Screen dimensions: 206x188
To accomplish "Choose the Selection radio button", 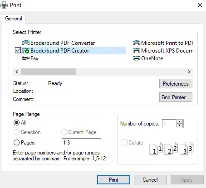I will click(x=16, y=132).
